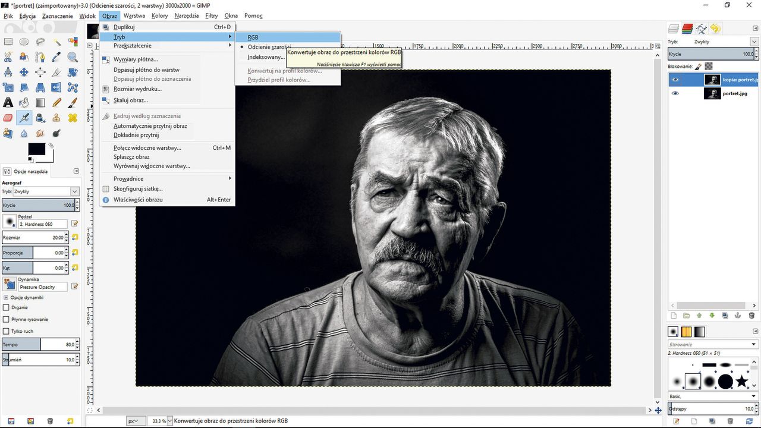Screen dimensions: 761x428
Task: Select the Fuzzy Select magic wand tool
Action: click(x=56, y=42)
